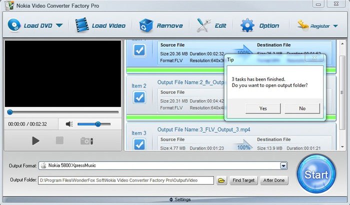Open the Output Format dropdown arrow
The image size is (350, 205).
283,166
